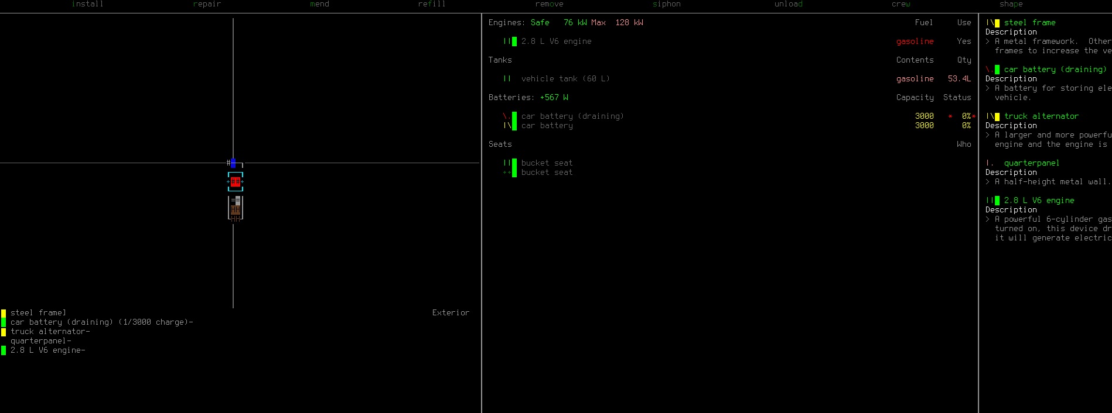Click the 'Seats' section heading

click(500, 144)
